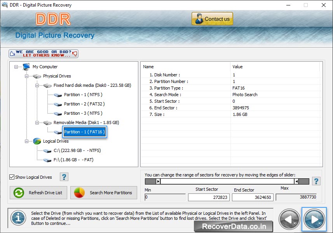Open the We Are Good or Bad banner

[44, 54]
